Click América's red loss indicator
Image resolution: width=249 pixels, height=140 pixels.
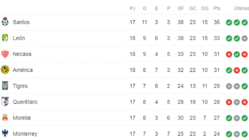coord(237,70)
